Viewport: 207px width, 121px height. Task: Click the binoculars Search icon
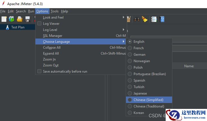coord(137,19)
